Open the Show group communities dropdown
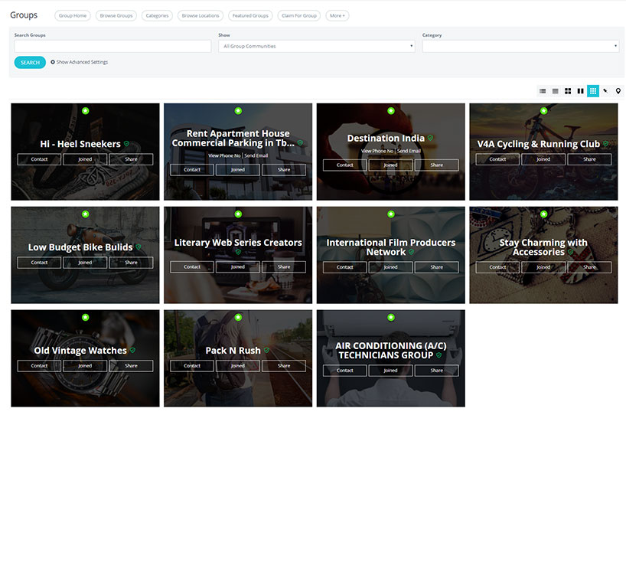Screen dimensions: 626x588 [316, 46]
